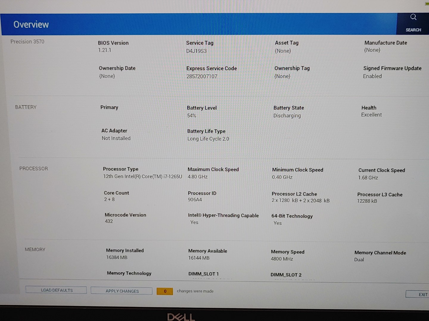Click the DIMM_SLOT 1 label

203,274
